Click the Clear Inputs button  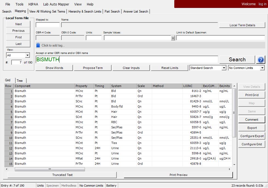[x=131, y=68]
